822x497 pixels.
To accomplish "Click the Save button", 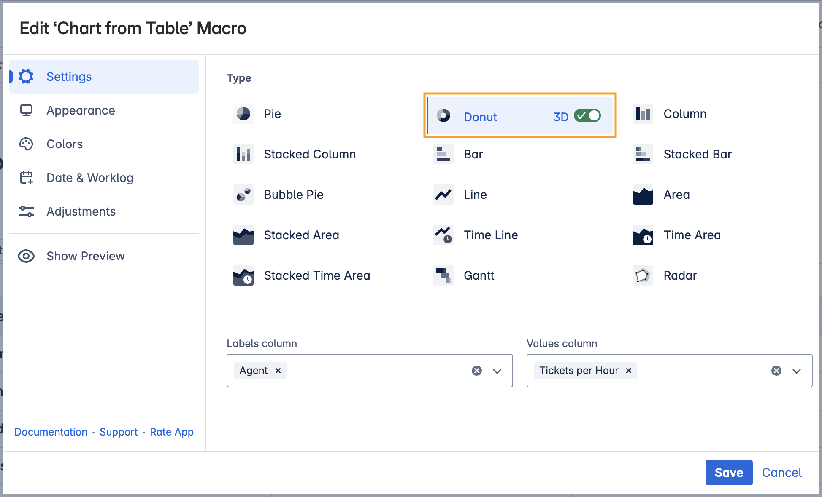I will coord(729,473).
